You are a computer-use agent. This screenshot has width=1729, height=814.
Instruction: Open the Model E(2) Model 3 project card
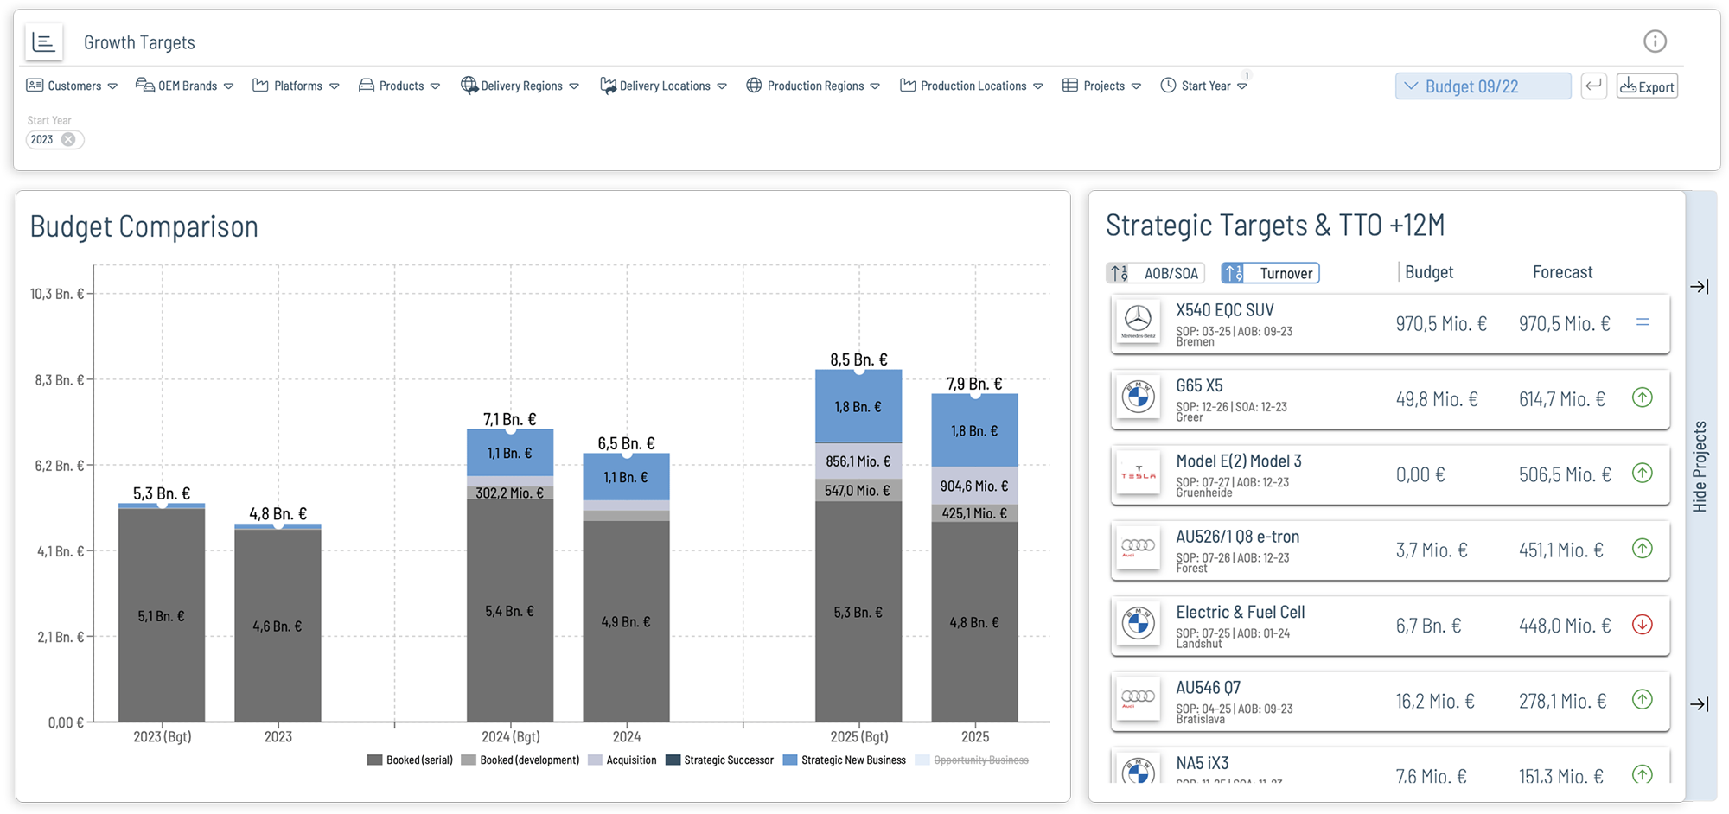point(1390,474)
